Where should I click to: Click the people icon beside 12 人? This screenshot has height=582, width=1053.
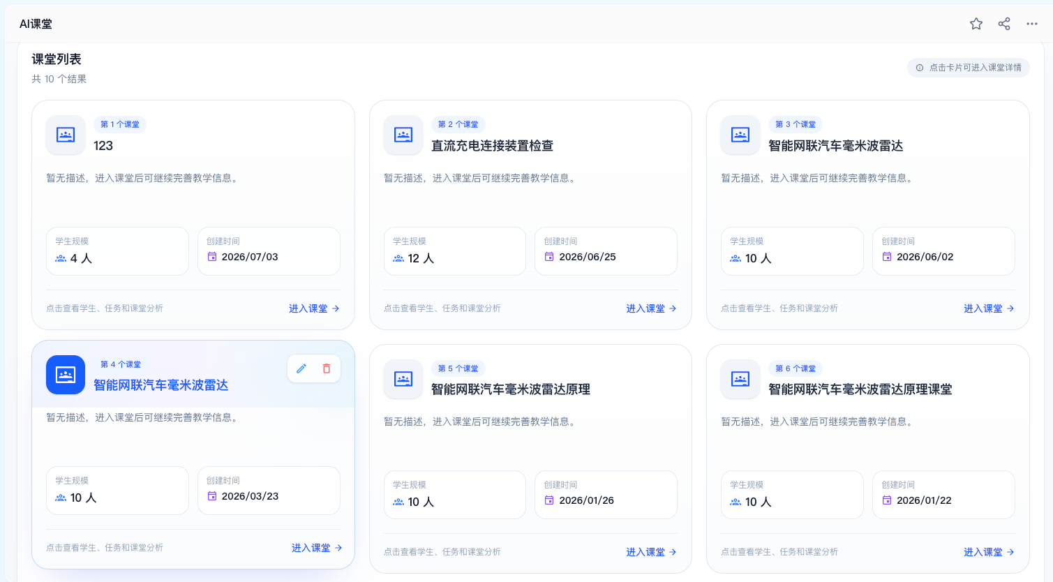tap(398, 258)
